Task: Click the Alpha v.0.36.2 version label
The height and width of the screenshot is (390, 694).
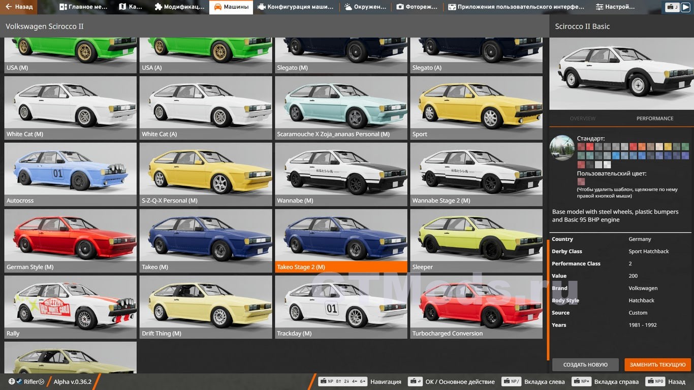Action: point(73,381)
